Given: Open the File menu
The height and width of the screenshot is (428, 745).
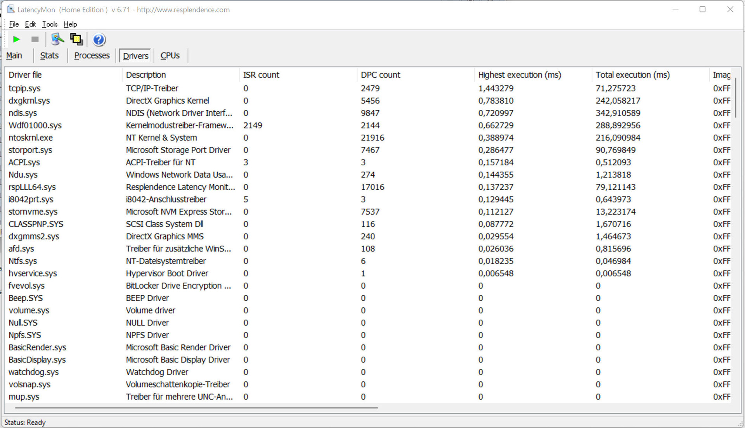Looking at the screenshot, I should 14,24.
